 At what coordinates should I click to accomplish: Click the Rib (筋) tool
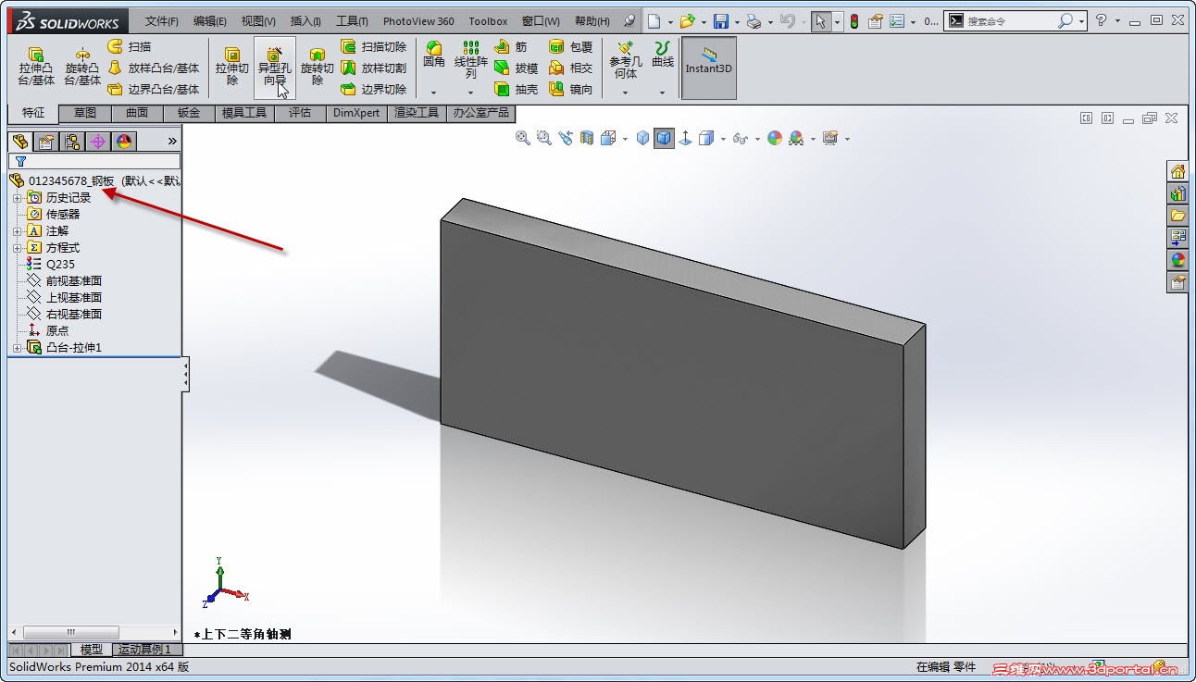tap(511, 46)
